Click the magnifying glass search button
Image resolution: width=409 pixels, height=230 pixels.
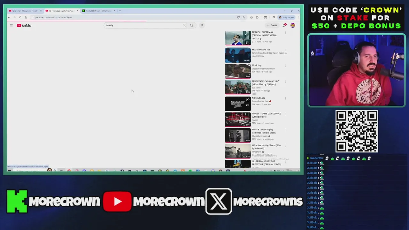pyautogui.click(x=191, y=25)
